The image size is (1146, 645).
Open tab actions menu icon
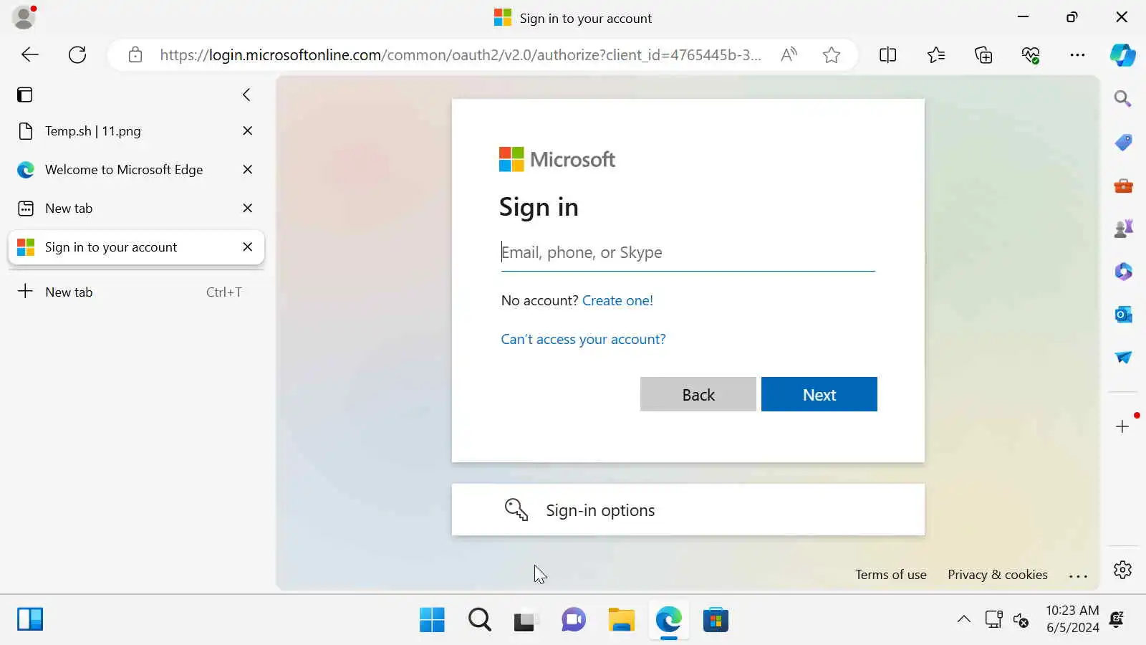coord(25,95)
